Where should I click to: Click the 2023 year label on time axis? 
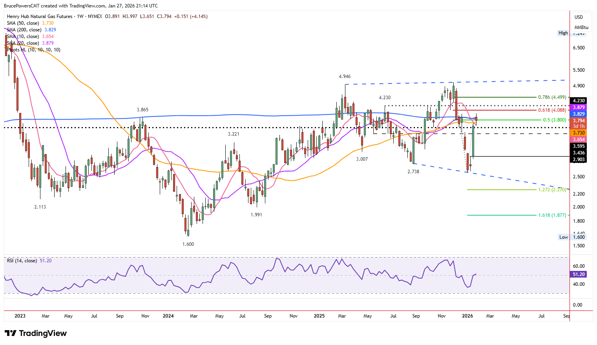click(20, 316)
